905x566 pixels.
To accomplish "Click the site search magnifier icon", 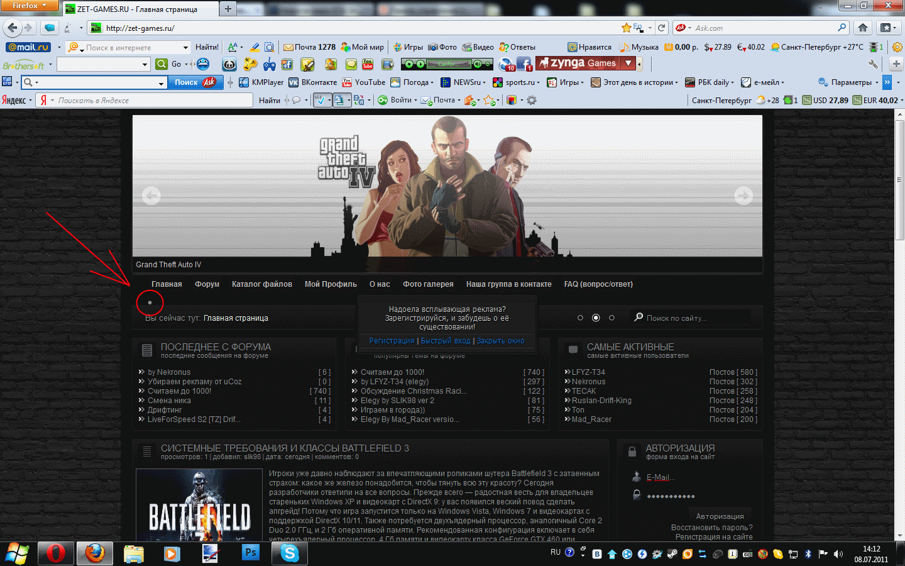I will click(639, 317).
